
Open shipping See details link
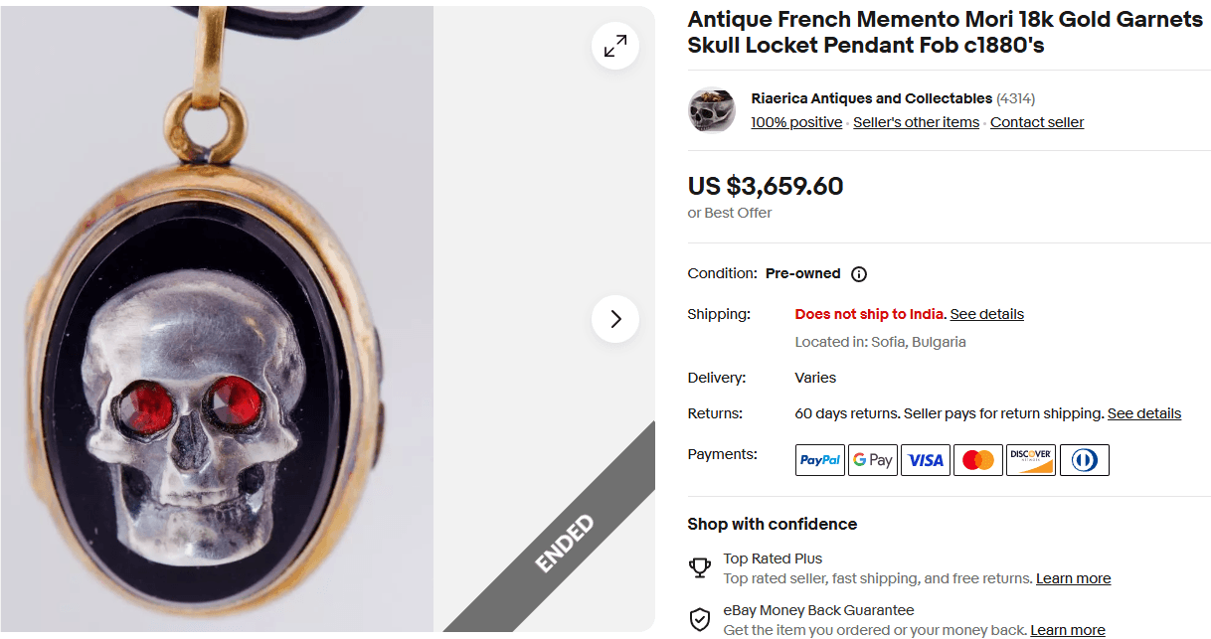(986, 314)
